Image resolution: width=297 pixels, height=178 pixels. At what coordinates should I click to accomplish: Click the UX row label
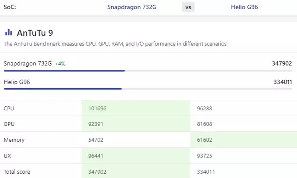click(7, 156)
